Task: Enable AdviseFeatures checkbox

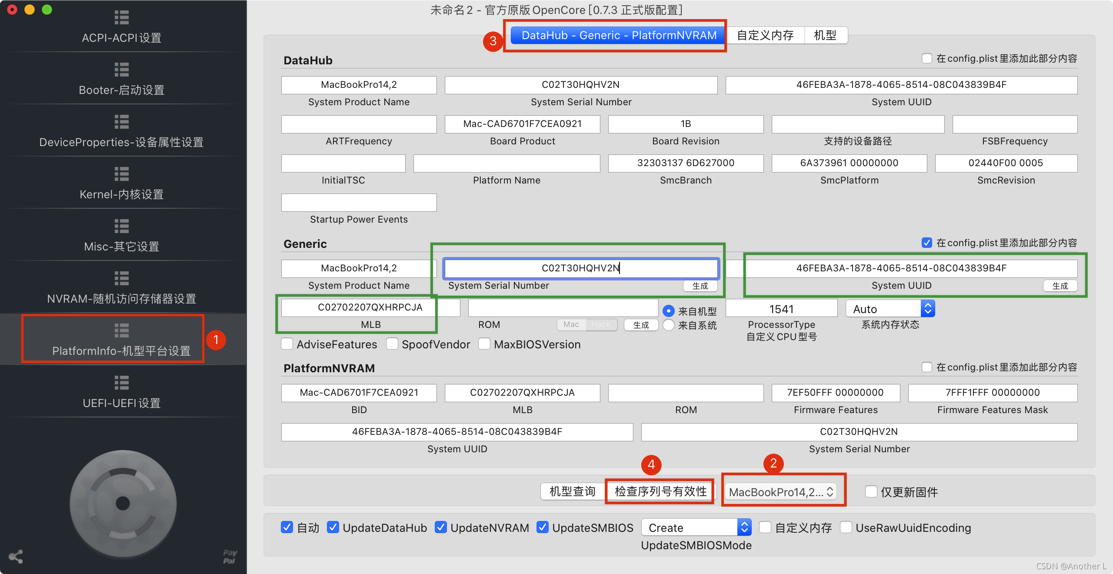Action: (x=287, y=344)
